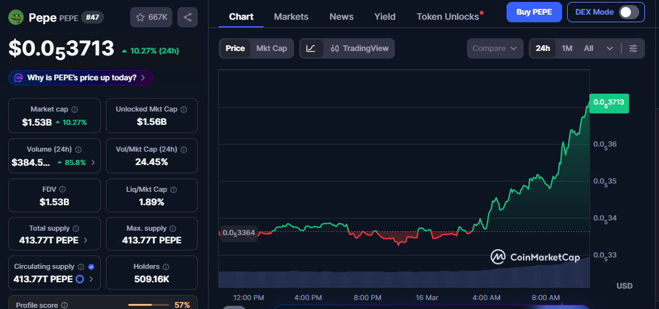659x309 pixels.
Task: Click the circulating supply ring indicator
Action: [80, 279]
